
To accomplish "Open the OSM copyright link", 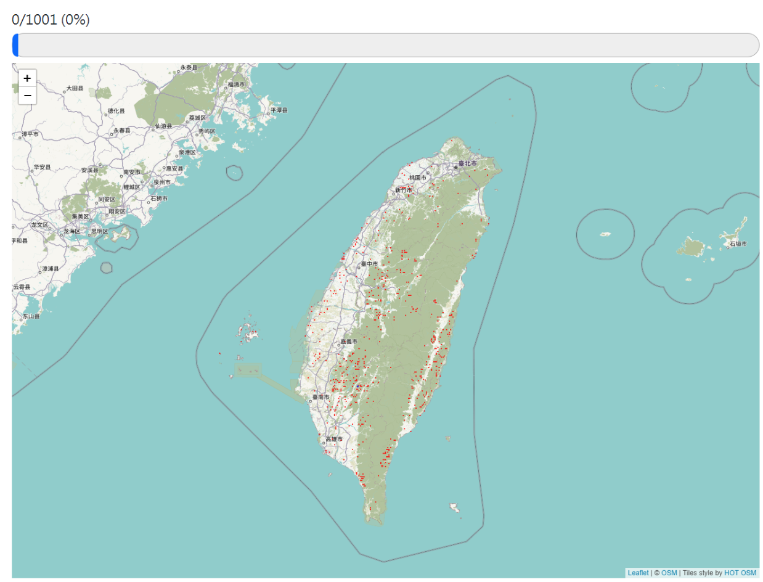I will (x=668, y=573).
